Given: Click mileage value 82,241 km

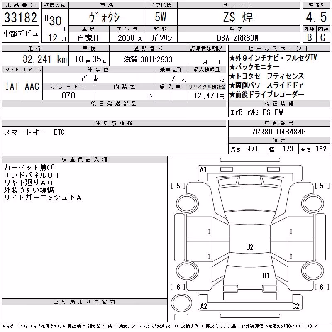Looking at the screenshot, I should pos(45,59).
